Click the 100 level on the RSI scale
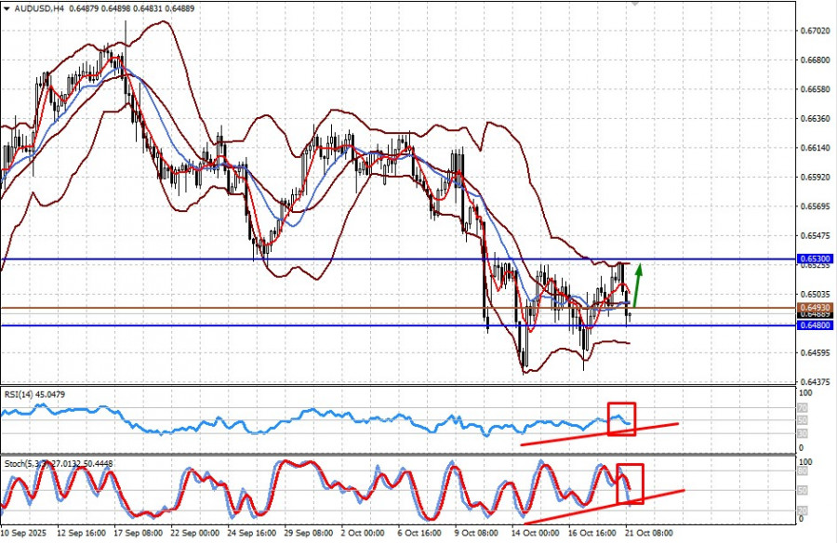837x543 pixels. click(x=806, y=395)
